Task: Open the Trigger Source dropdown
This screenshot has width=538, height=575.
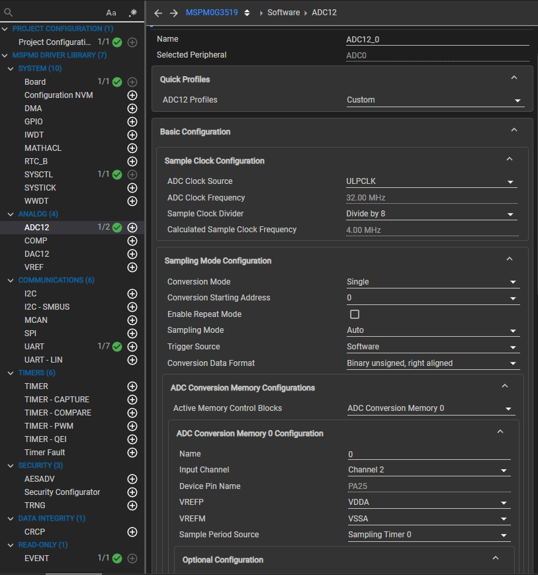Action: pos(433,347)
